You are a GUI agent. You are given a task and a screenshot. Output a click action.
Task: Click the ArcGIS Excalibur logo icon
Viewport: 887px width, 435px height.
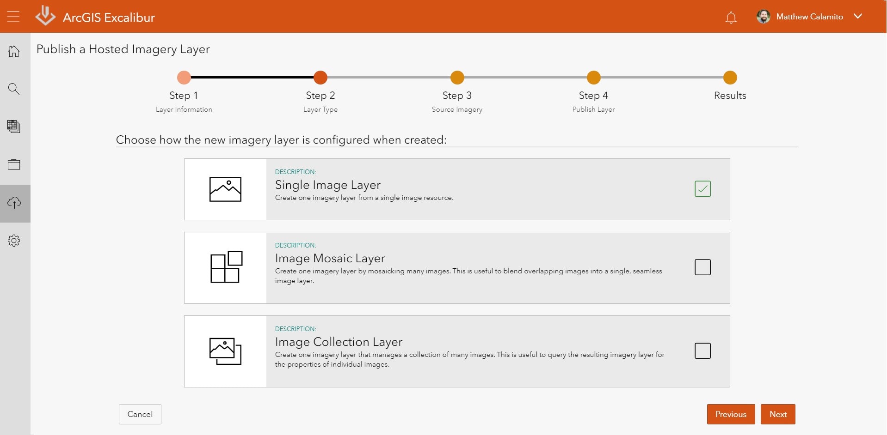[x=45, y=15]
